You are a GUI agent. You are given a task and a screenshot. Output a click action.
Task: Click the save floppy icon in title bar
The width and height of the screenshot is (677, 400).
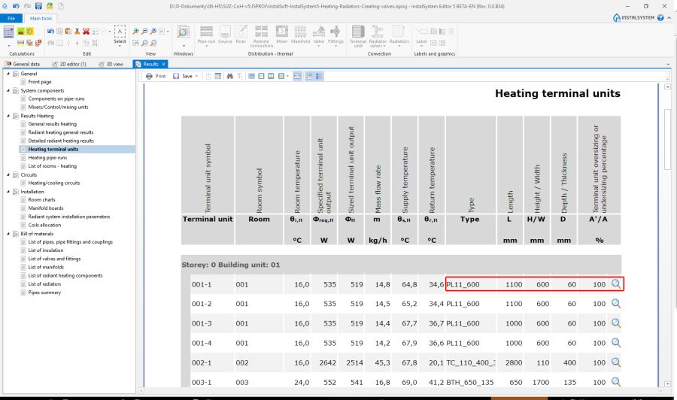(37, 5)
